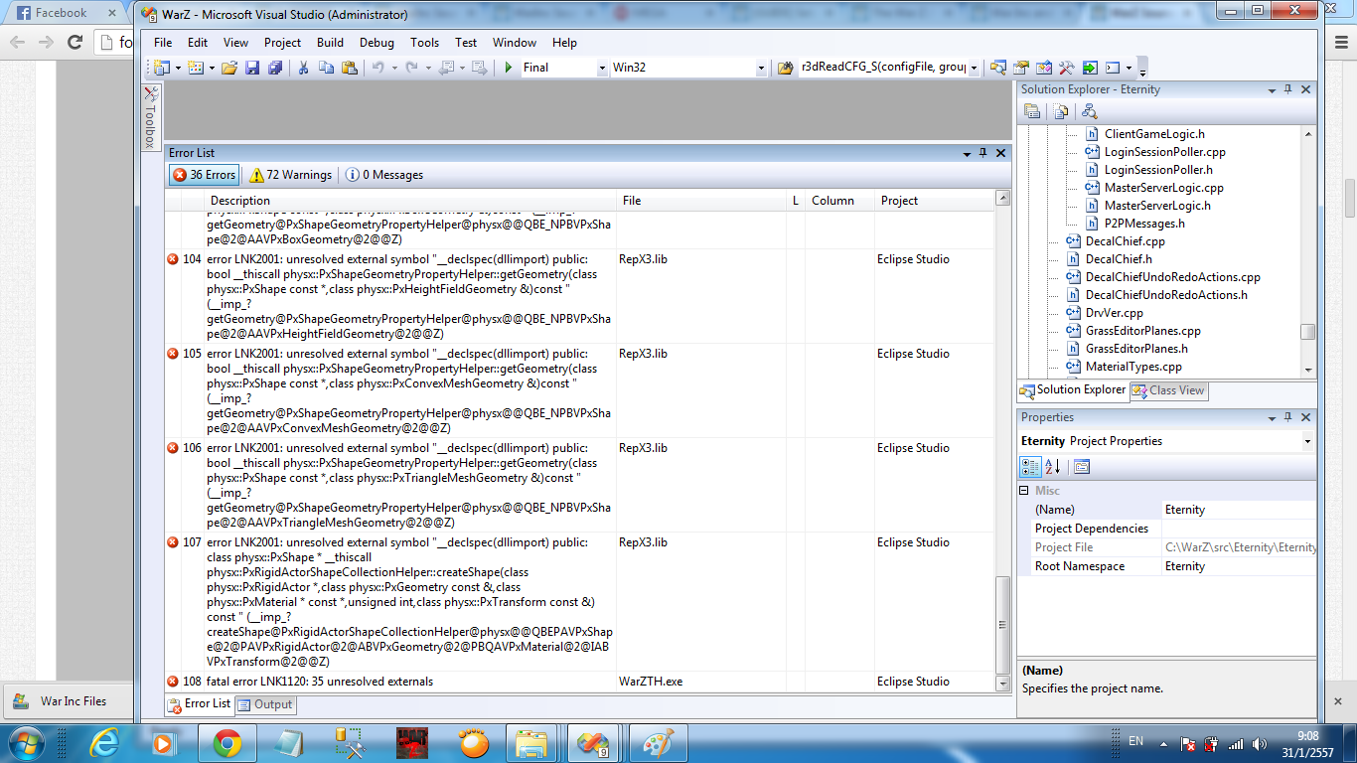
Task: Open the Properties window position dropdown arrow
Action: (x=1272, y=417)
